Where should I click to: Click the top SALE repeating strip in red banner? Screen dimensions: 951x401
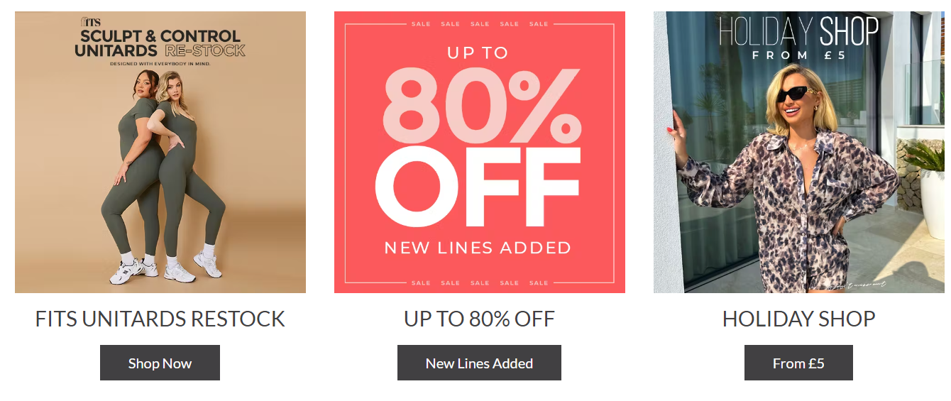click(480, 24)
